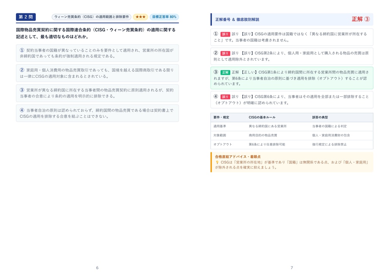Screen dimensions: 389x276
Task: Click the オプトアウト table row label
Action: 223,144
